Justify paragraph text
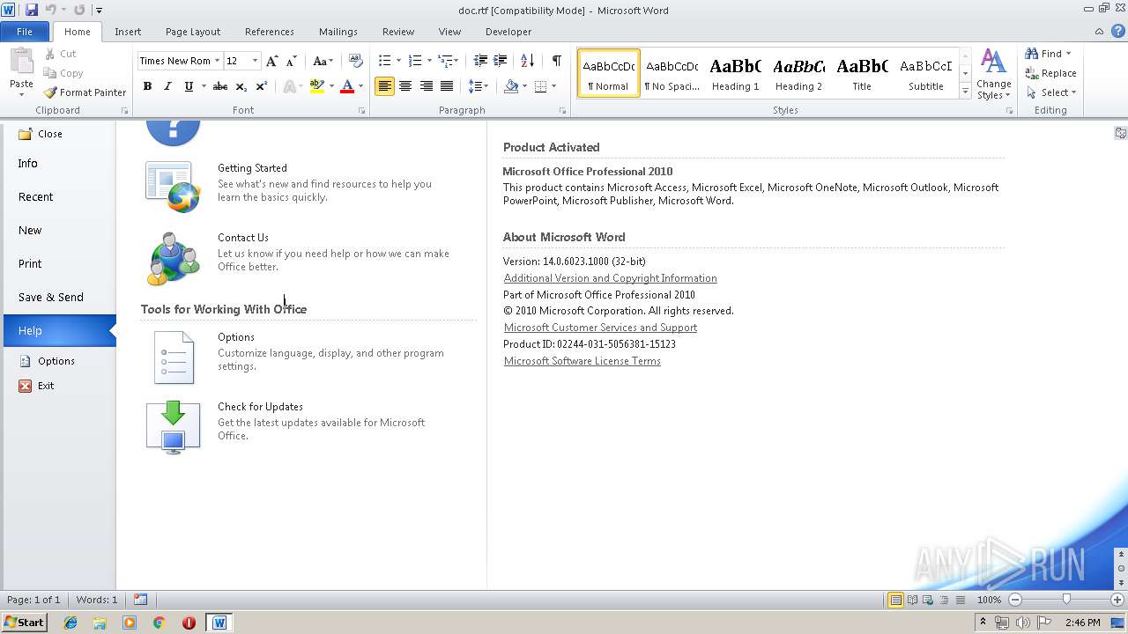Viewport: 1128px width, 634px height. 447,86
